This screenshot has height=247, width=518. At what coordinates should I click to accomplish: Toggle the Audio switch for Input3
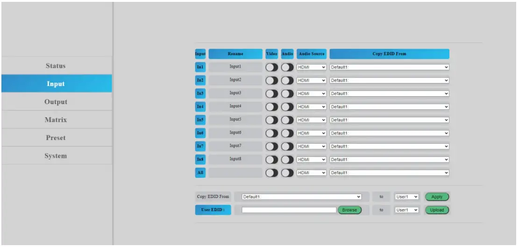point(287,93)
